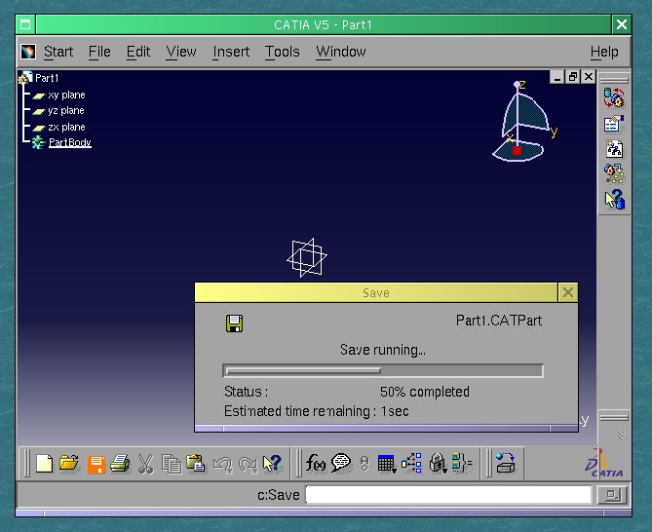The width and height of the screenshot is (652, 532).
Task: Close the Save dialog
Action: point(568,292)
